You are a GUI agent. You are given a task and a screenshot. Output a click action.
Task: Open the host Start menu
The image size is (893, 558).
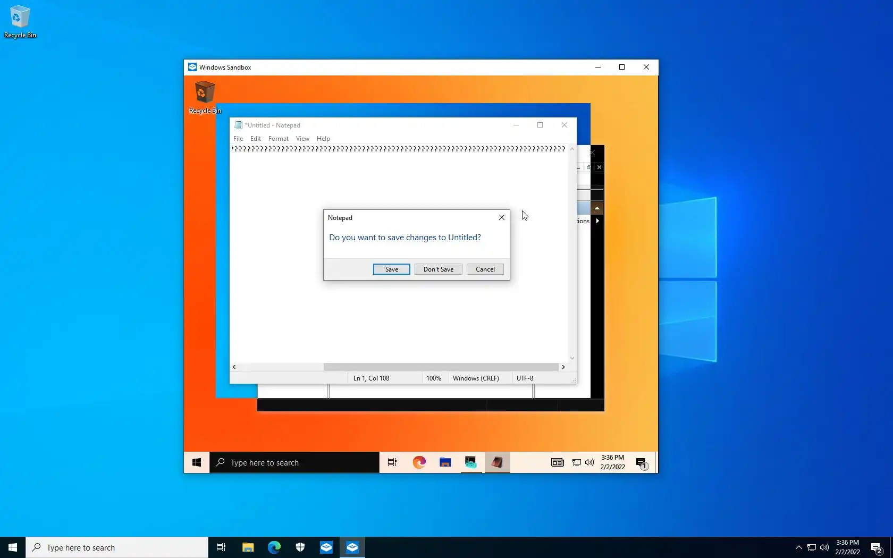(x=13, y=547)
